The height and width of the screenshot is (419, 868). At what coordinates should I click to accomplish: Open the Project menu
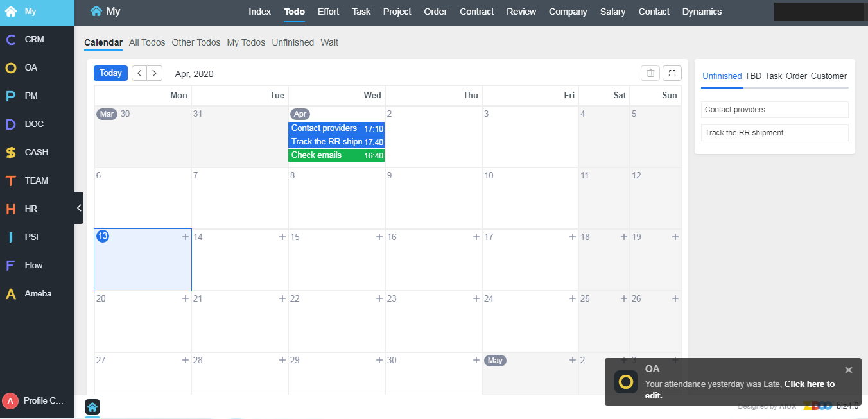point(397,12)
